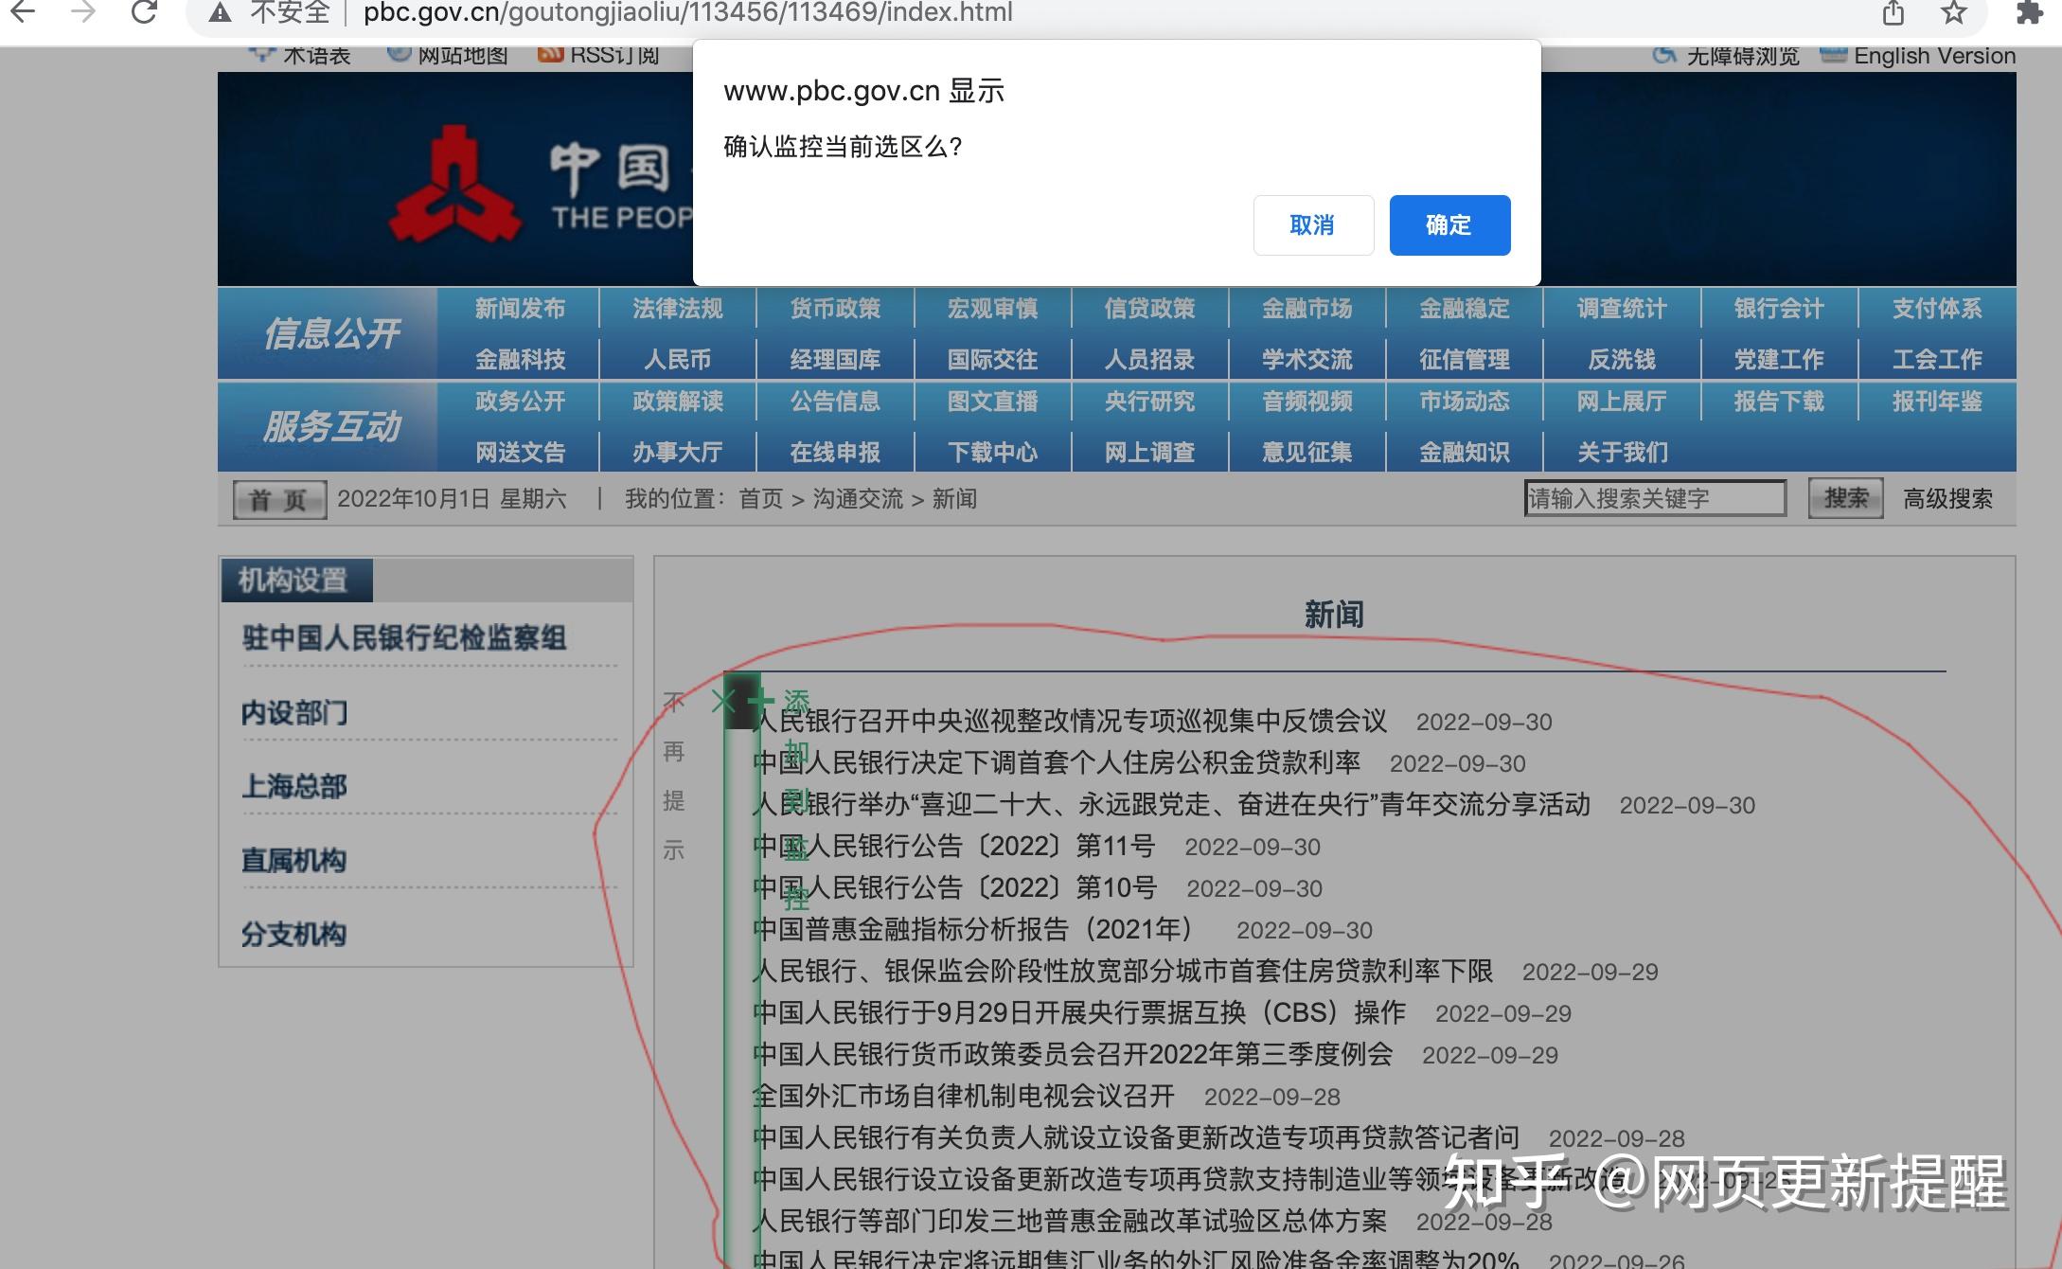Image resolution: width=2062 pixels, height=1269 pixels.
Task: Open 货币政策 navigation menu item
Action: coord(835,309)
